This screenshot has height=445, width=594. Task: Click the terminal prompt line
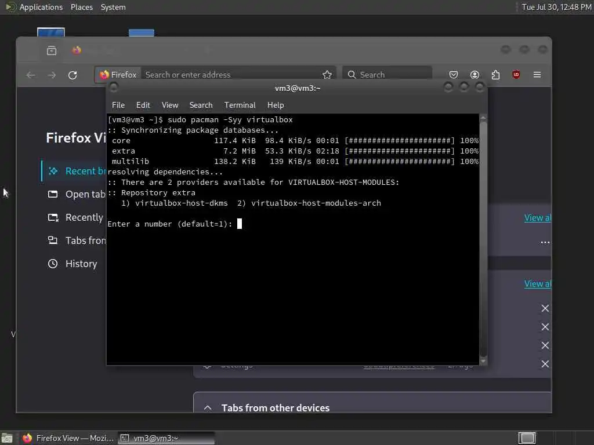click(x=174, y=224)
